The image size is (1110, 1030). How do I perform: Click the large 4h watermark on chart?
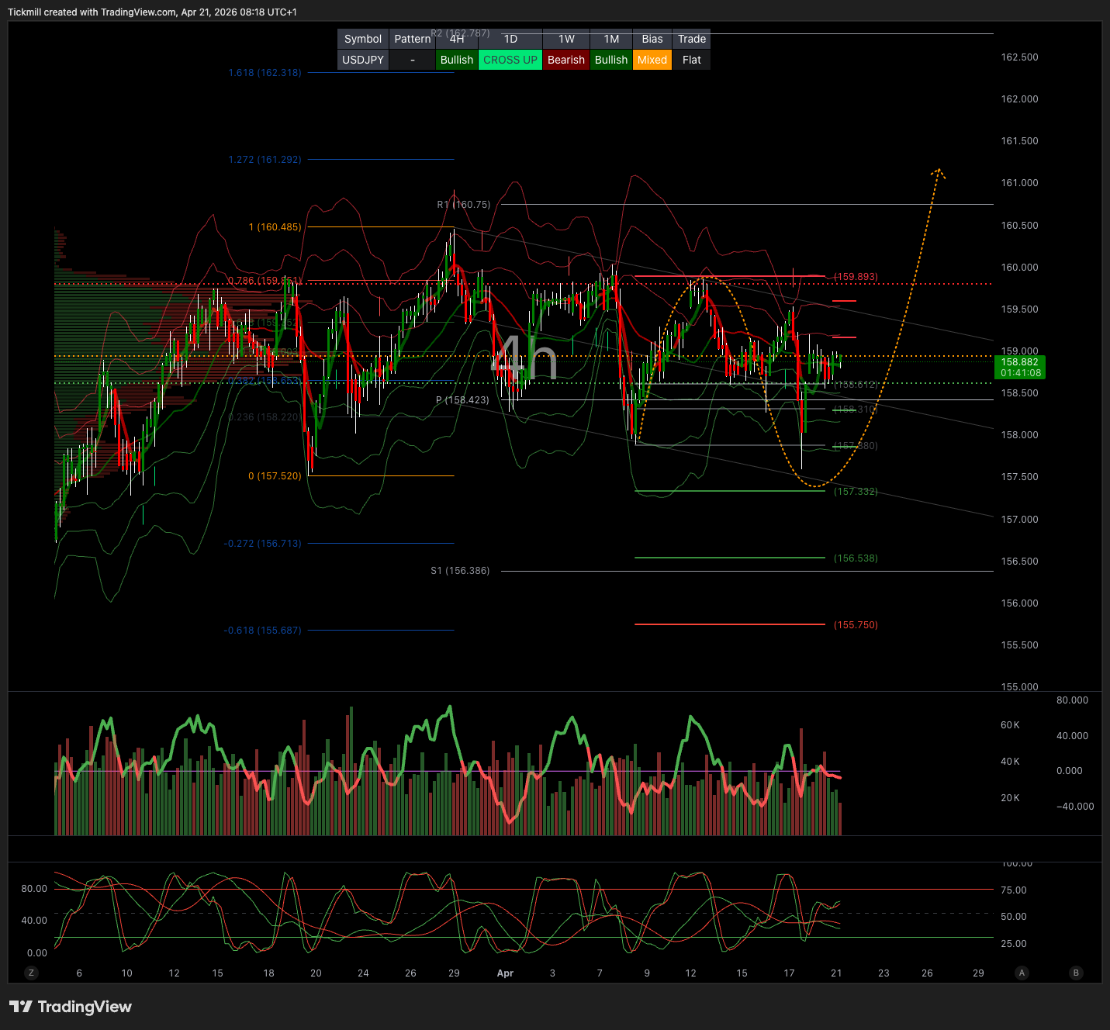pos(524,358)
